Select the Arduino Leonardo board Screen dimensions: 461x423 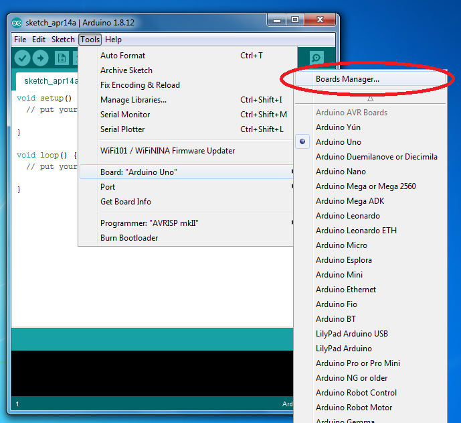pyautogui.click(x=370, y=215)
